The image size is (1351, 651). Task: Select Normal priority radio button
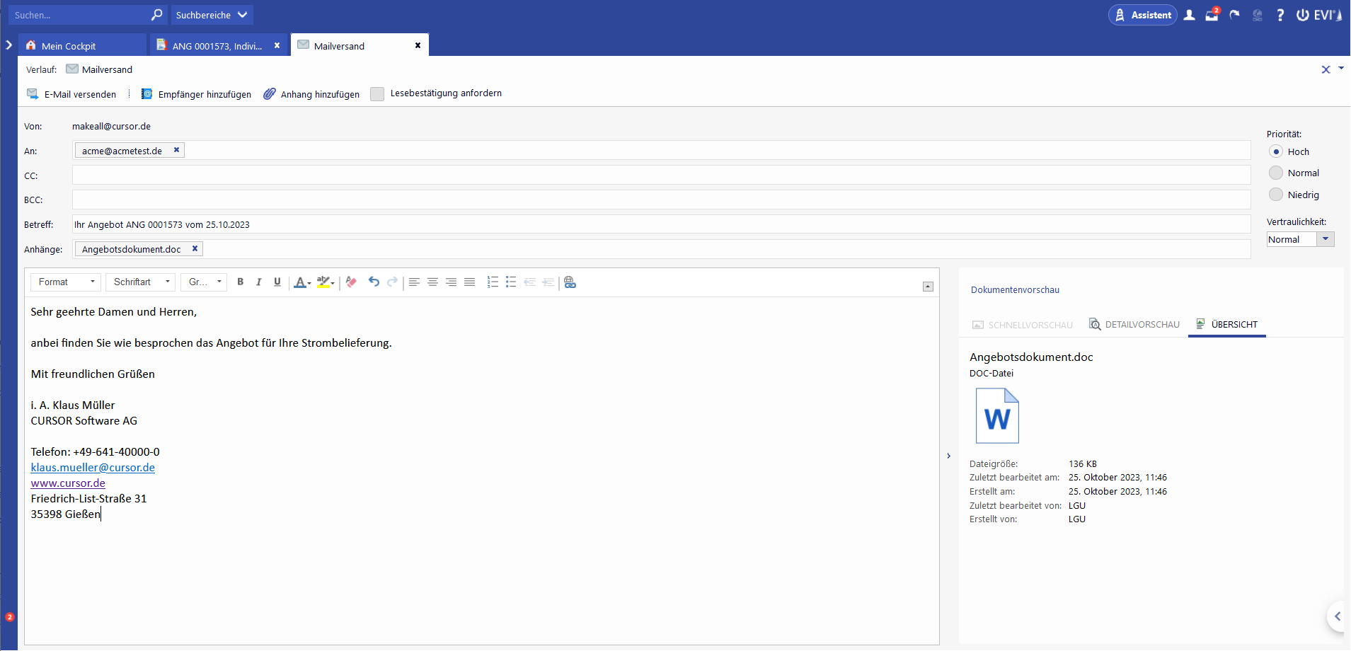click(x=1276, y=173)
